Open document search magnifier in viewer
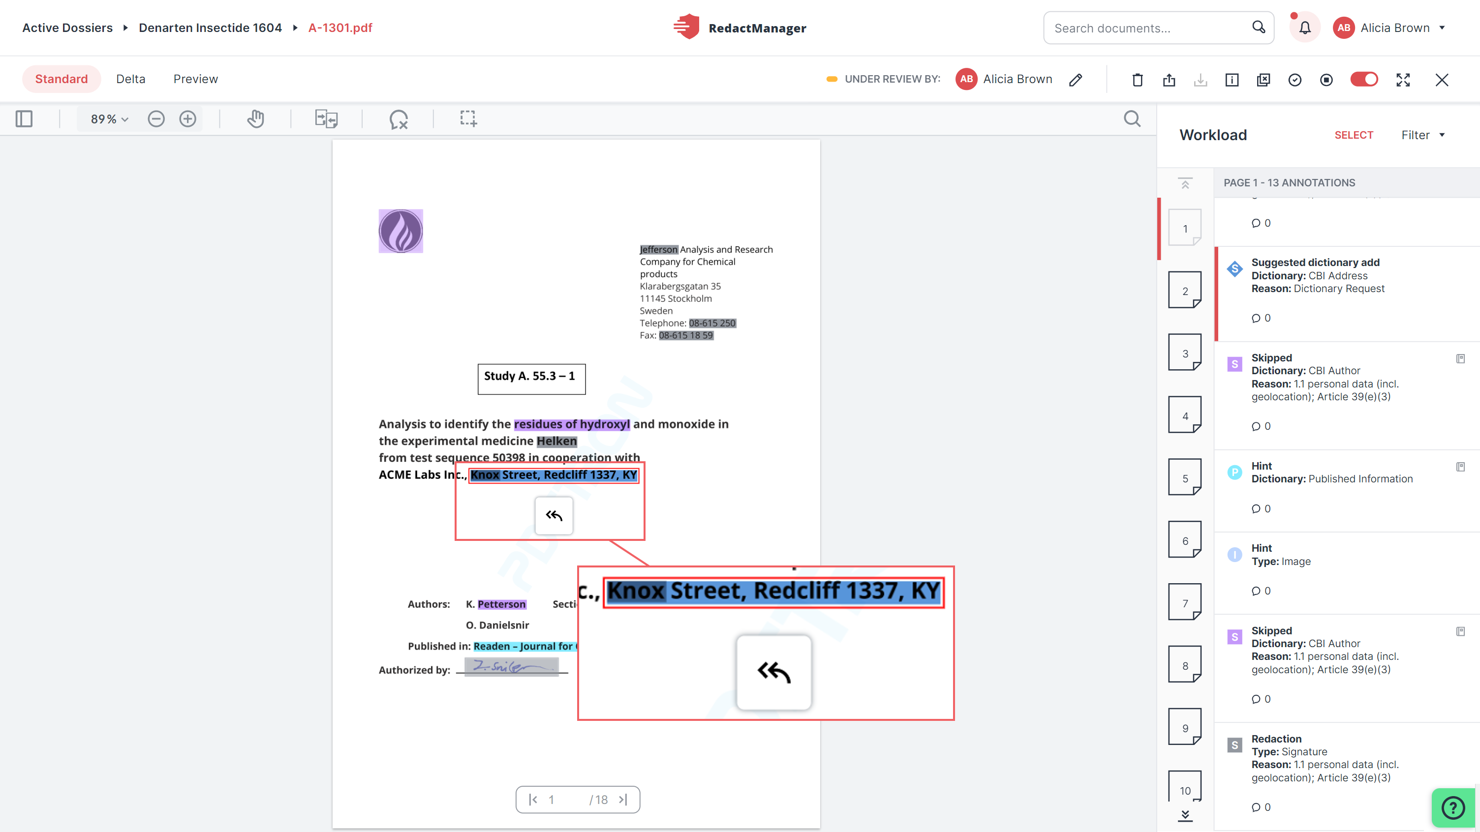Viewport: 1480px width, 832px height. click(x=1132, y=119)
